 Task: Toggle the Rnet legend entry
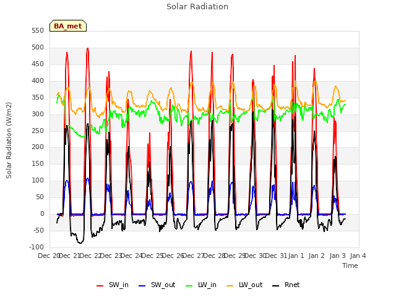coord(286,285)
